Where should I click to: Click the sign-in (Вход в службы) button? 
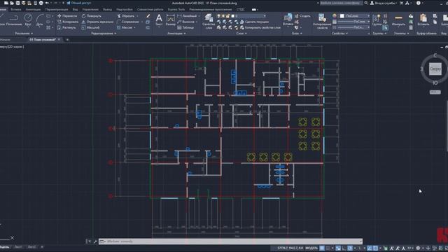coord(384,3)
